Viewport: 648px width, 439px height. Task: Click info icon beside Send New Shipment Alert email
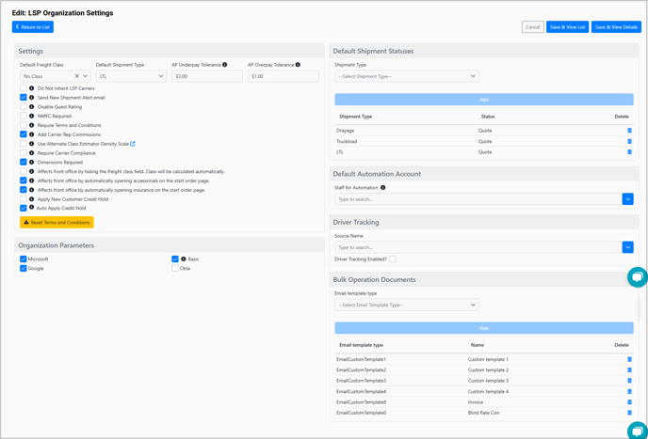click(31, 98)
